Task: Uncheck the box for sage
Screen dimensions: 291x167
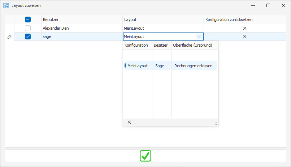Action: 28,37
